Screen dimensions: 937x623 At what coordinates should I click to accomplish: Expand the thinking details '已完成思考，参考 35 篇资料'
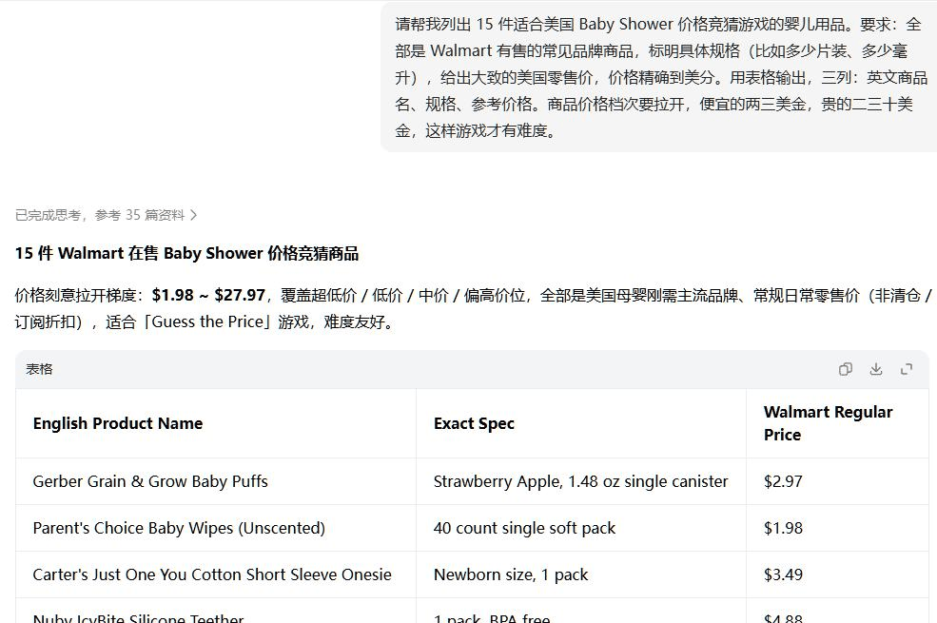point(106,215)
